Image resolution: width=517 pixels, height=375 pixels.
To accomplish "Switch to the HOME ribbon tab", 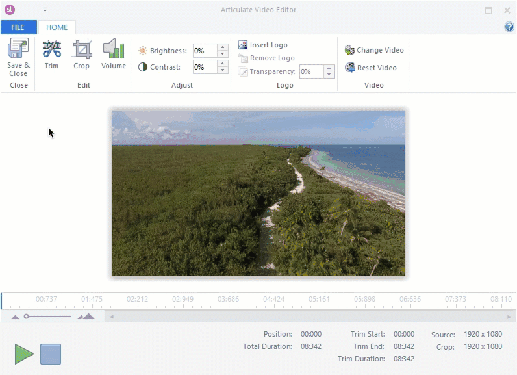I will (x=57, y=27).
